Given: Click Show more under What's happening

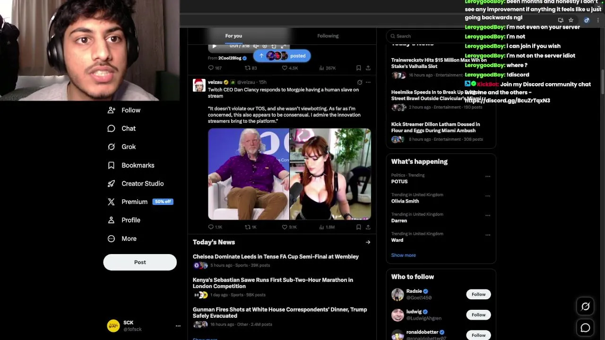Looking at the screenshot, I should point(403,255).
